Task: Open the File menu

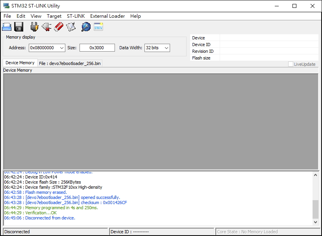Action: click(7, 16)
